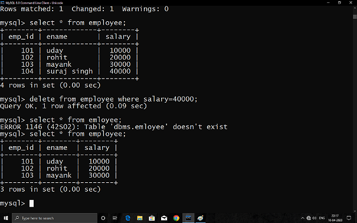This screenshot has height=223, width=357.
Task: Click the '104' emp_id cell
Action: 27,71
